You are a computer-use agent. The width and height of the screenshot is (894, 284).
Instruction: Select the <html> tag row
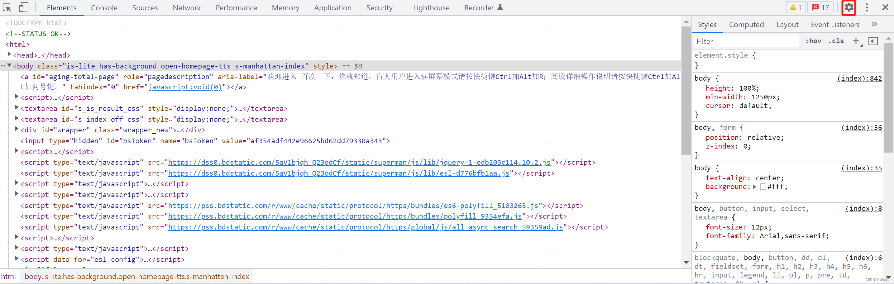click(17, 45)
